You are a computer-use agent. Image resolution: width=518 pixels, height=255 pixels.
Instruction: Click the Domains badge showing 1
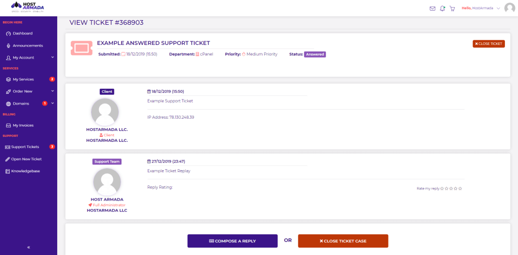[45, 103]
